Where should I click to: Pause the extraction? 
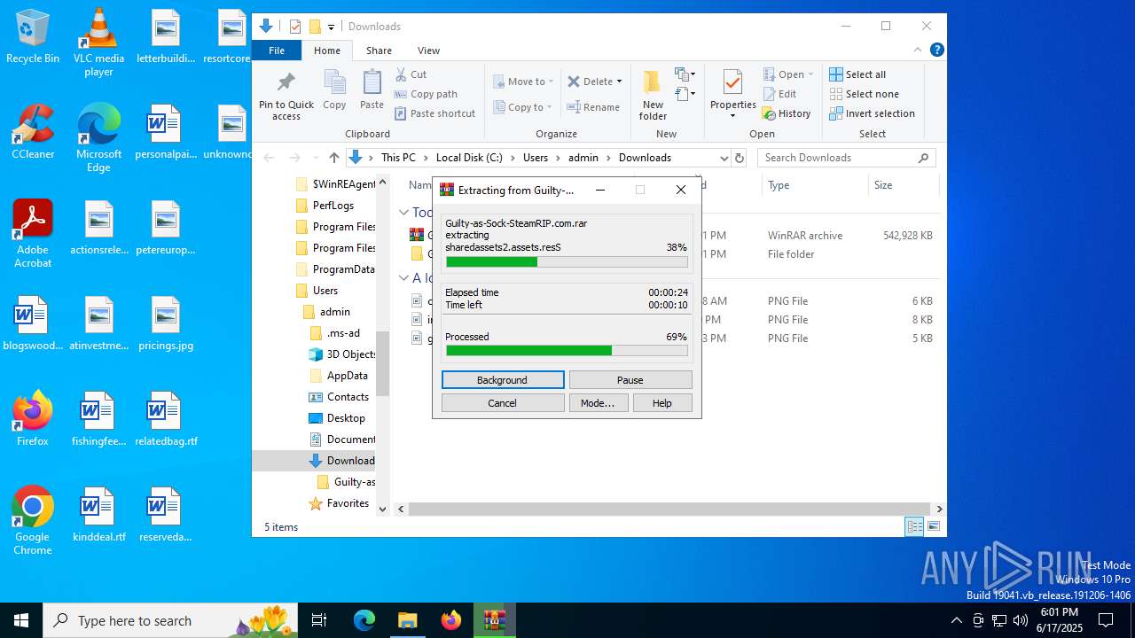coord(630,380)
